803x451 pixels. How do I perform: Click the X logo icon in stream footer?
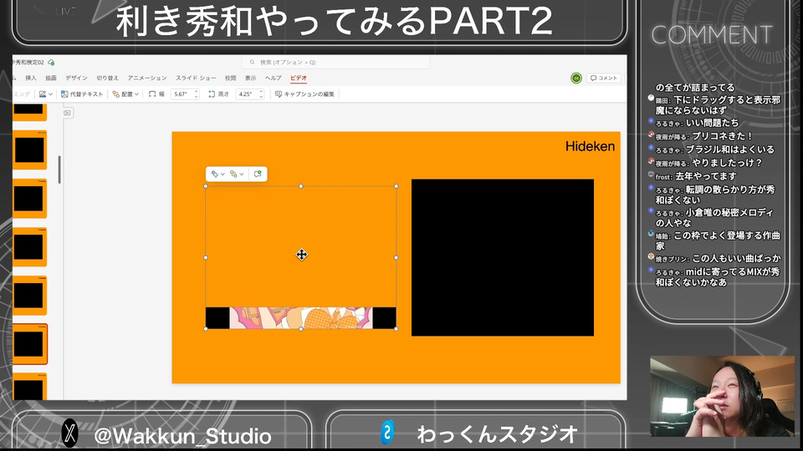pos(70,433)
